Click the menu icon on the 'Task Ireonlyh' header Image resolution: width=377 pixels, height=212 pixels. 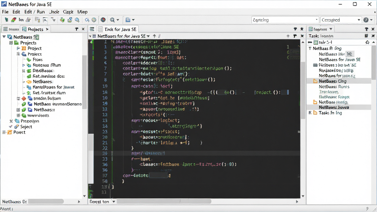tap(366, 36)
